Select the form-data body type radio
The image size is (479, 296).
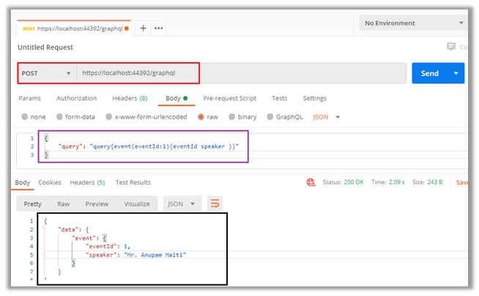59,116
